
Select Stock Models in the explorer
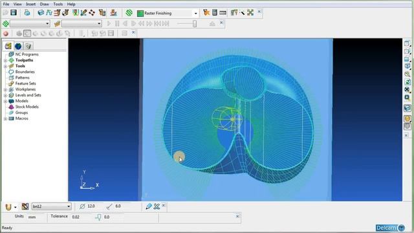tap(27, 107)
